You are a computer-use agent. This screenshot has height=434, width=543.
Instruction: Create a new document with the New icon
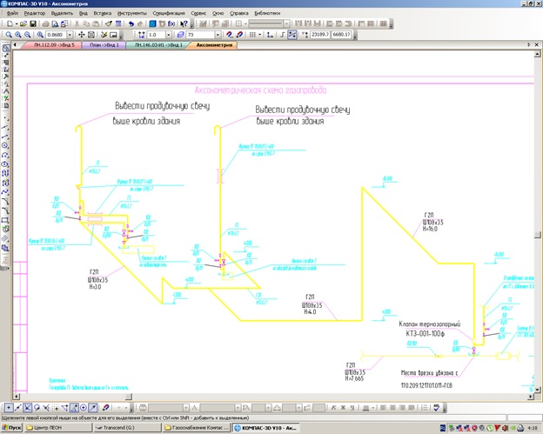pyautogui.click(x=10, y=23)
